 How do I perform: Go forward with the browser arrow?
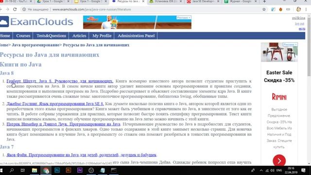pyautogui.click(x=8, y=9)
